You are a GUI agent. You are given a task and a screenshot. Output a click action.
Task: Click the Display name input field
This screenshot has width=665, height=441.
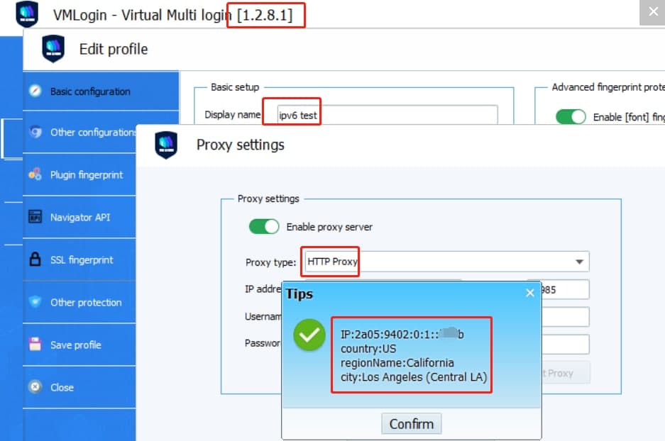[x=387, y=115]
